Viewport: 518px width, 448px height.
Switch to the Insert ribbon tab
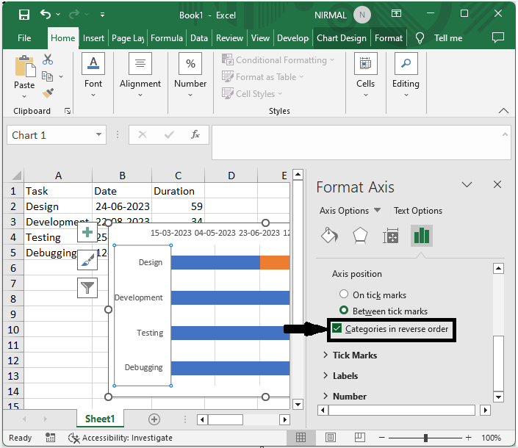pos(93,38)
